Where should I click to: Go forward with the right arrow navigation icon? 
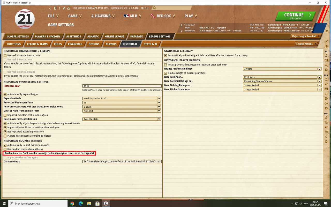(x=60, y=8)
